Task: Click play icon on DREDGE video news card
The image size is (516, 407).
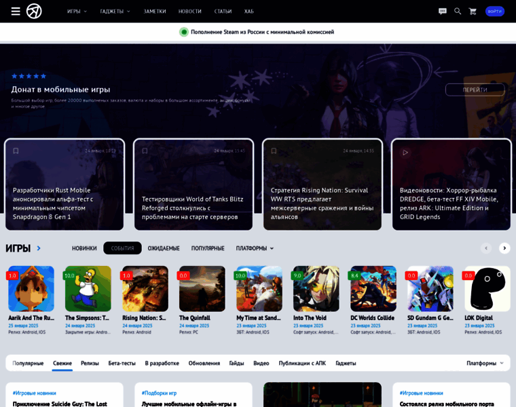Action: click(x=405, y=153)
